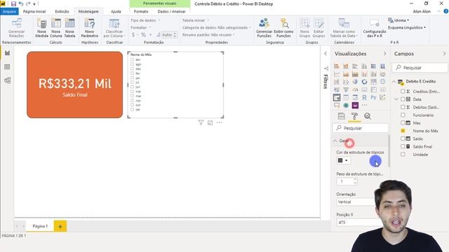Select the R script visual icon

pyautogui.click(x=364, y=97)
